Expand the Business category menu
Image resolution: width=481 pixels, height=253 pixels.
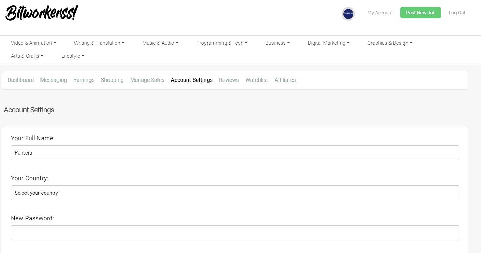[x=278, y=43]
